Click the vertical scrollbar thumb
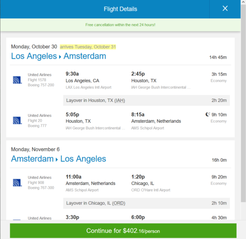246x239 pixels. pyautogui.click(x=243, y=103)
